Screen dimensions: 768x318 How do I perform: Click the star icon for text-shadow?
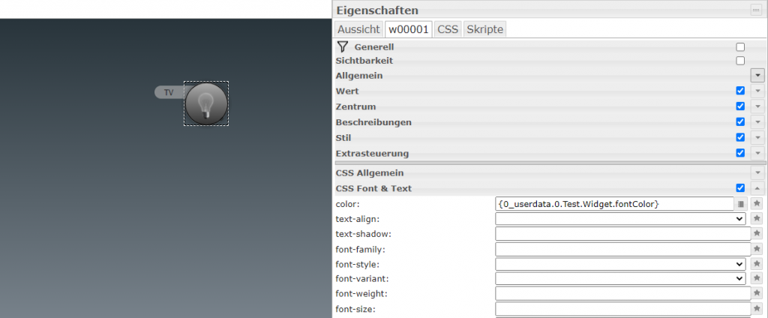click(757, 233)
